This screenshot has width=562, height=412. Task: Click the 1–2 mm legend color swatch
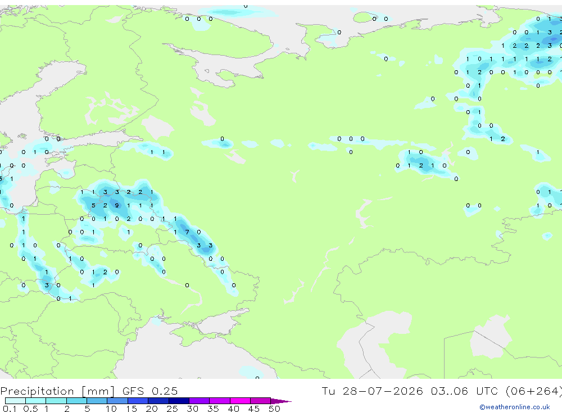pyautogui.click(x=56, y=401)
